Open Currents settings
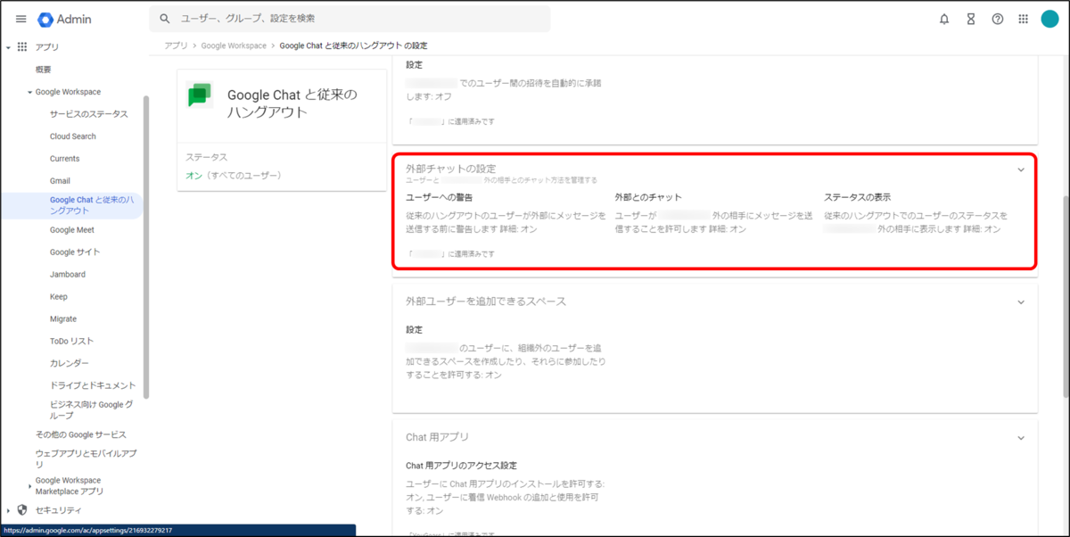Screen dimensions: 1070x537 65,159
